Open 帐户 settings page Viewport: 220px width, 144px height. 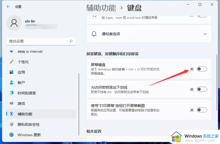pos(41,82)
